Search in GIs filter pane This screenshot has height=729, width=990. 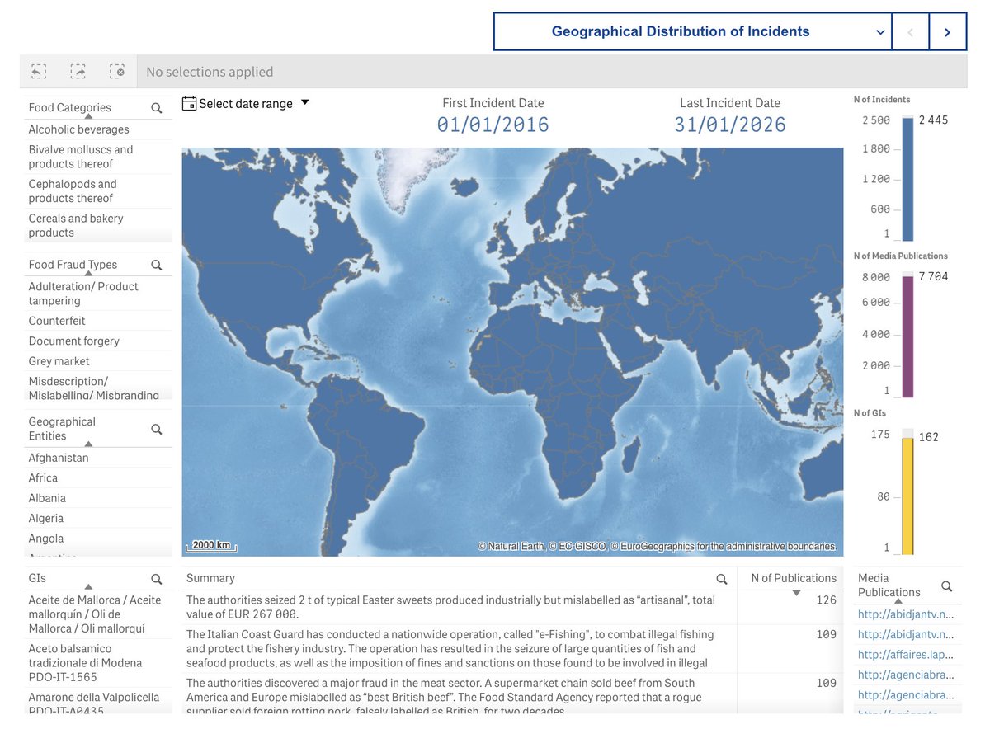pos(157,579)
